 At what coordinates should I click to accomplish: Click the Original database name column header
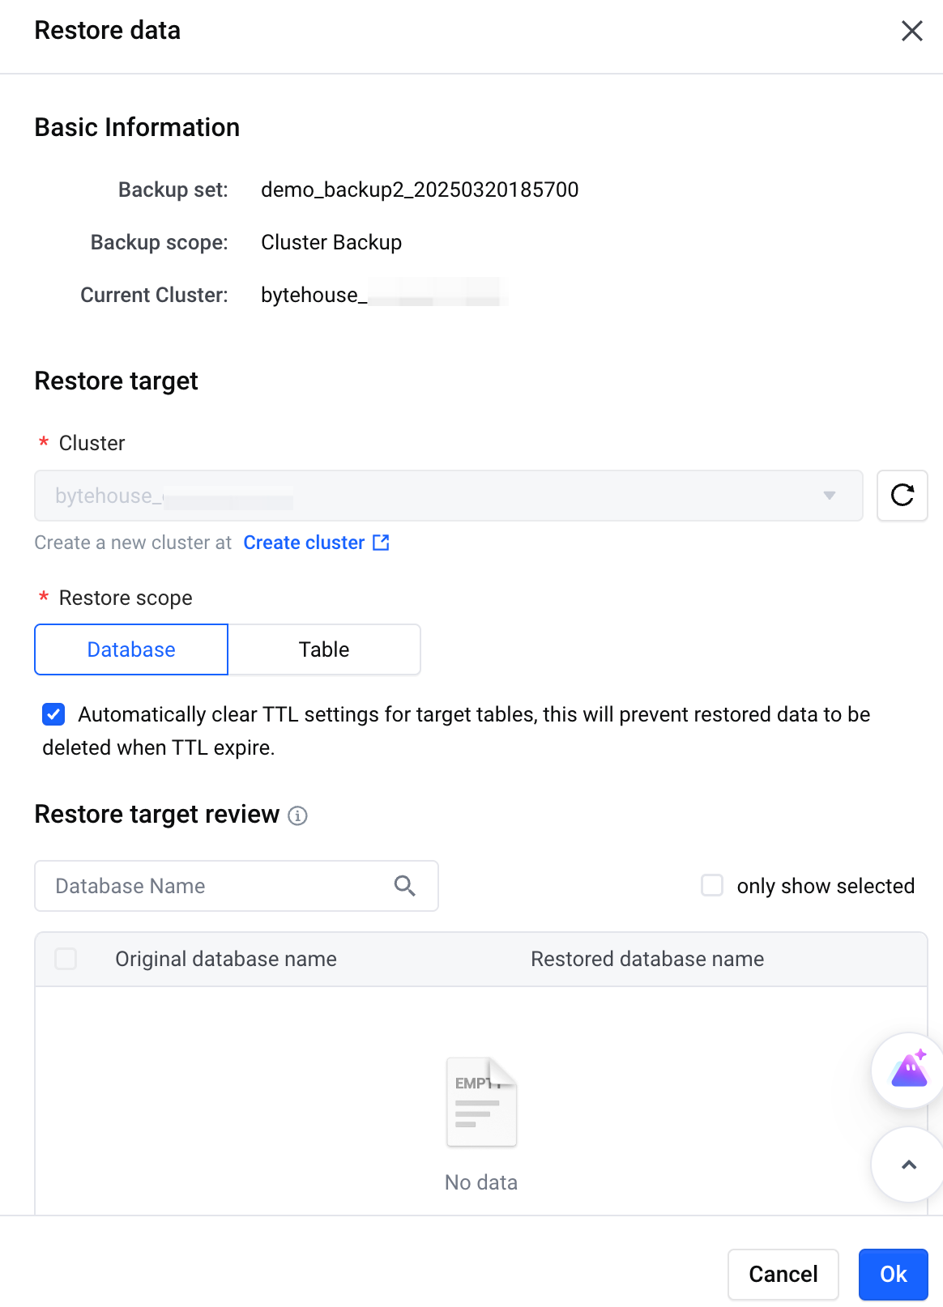[x=226, y=959]
